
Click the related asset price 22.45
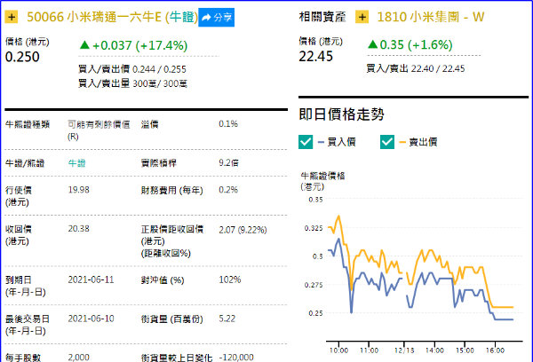tap(315, 57)
